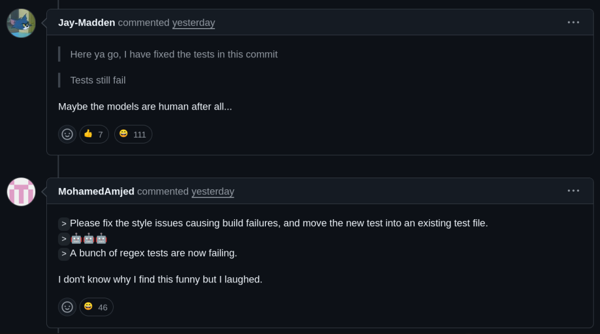Click the '>' code marker before 'A bunch of regex'
Viewport: 600px width, 334px height.
tap(64, 254)
